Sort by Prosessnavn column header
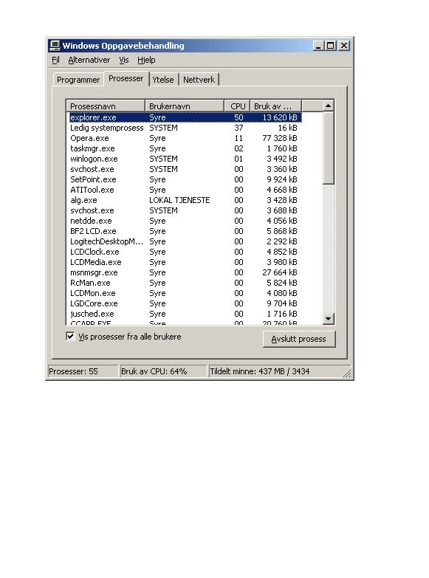The width and height of the screenshot is (429, 578). pos(106,106)
